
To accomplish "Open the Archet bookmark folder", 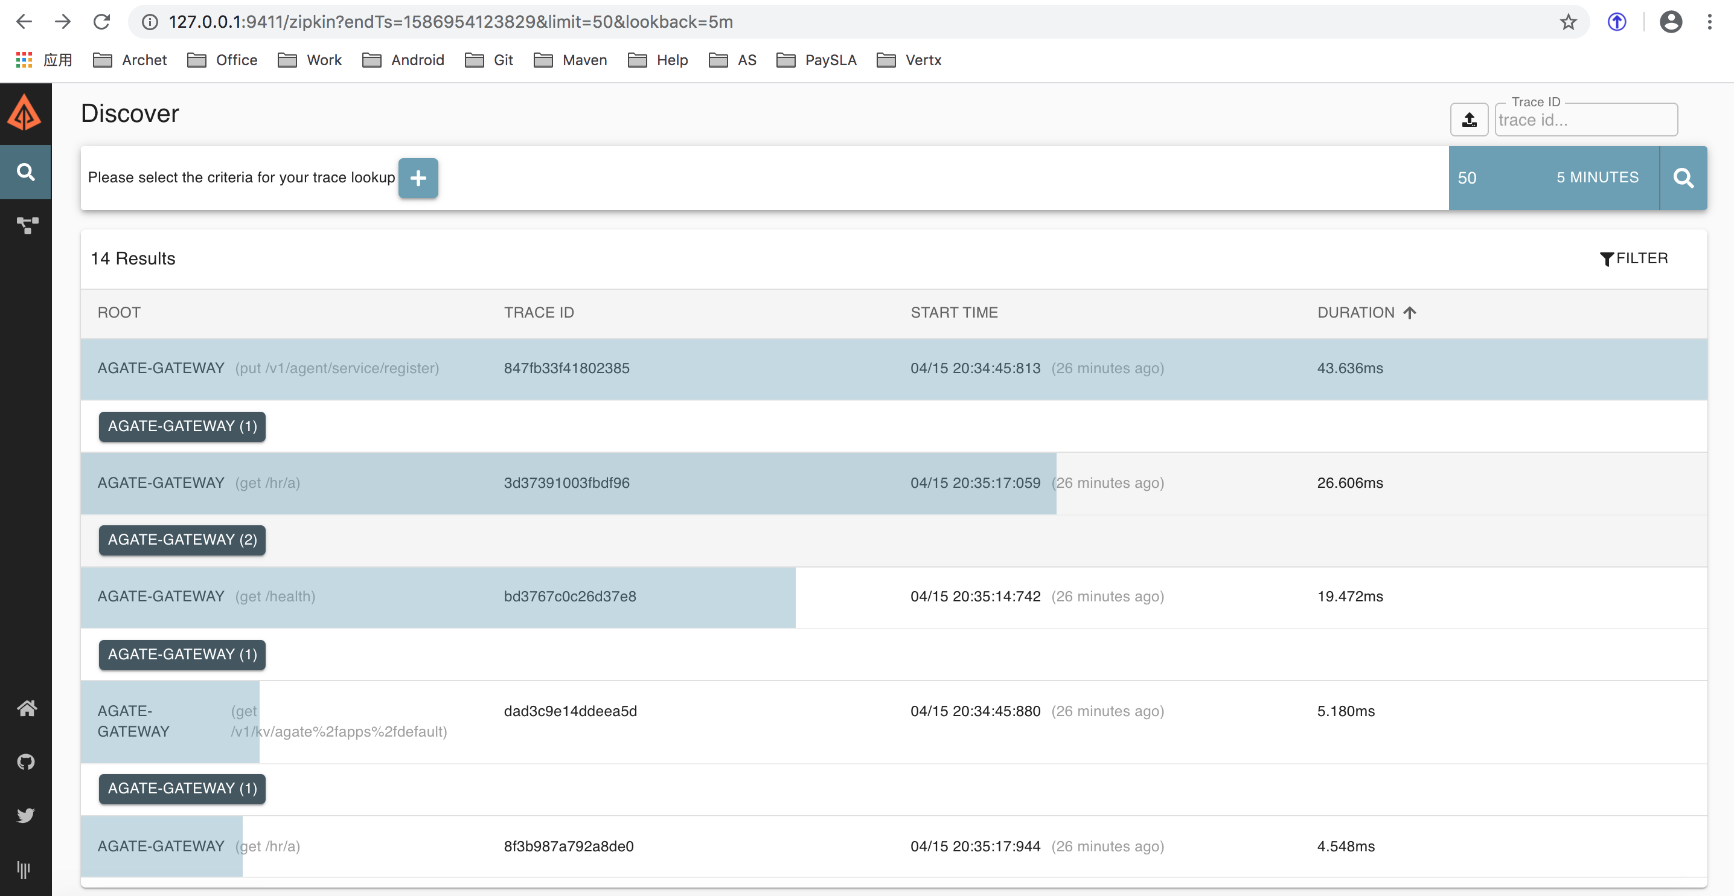I will point(130,60).
